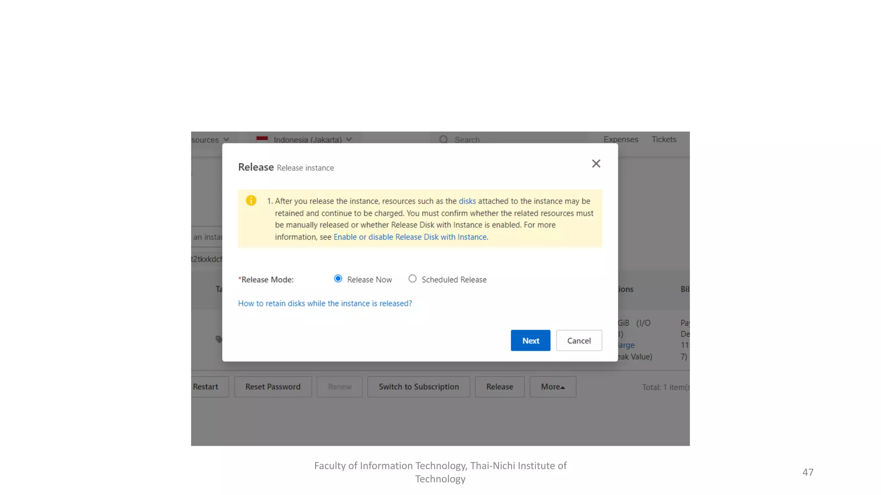Select the Scheduled Release radio option

(x=413, y=279)
